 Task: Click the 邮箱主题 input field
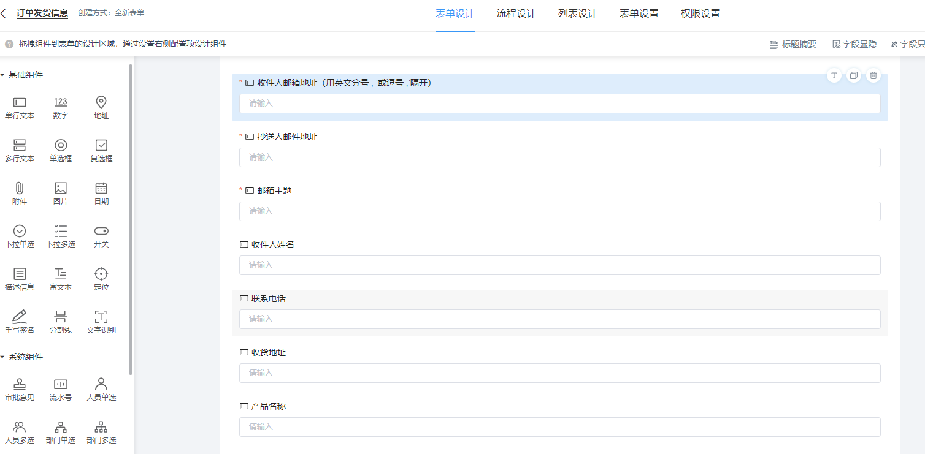pyautogui.click(x=559, y=211)
